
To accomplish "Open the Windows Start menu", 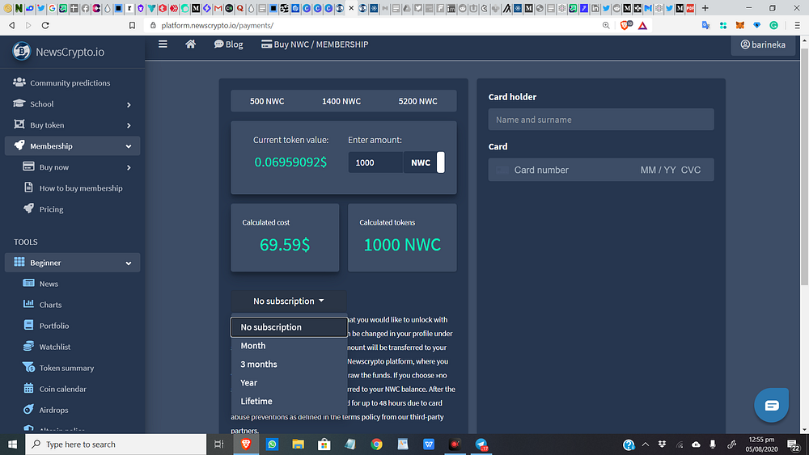I will click(12, 444).
